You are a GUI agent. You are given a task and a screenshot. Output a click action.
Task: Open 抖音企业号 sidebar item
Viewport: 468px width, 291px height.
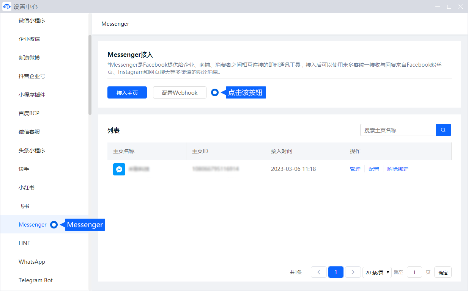[32, 76]
